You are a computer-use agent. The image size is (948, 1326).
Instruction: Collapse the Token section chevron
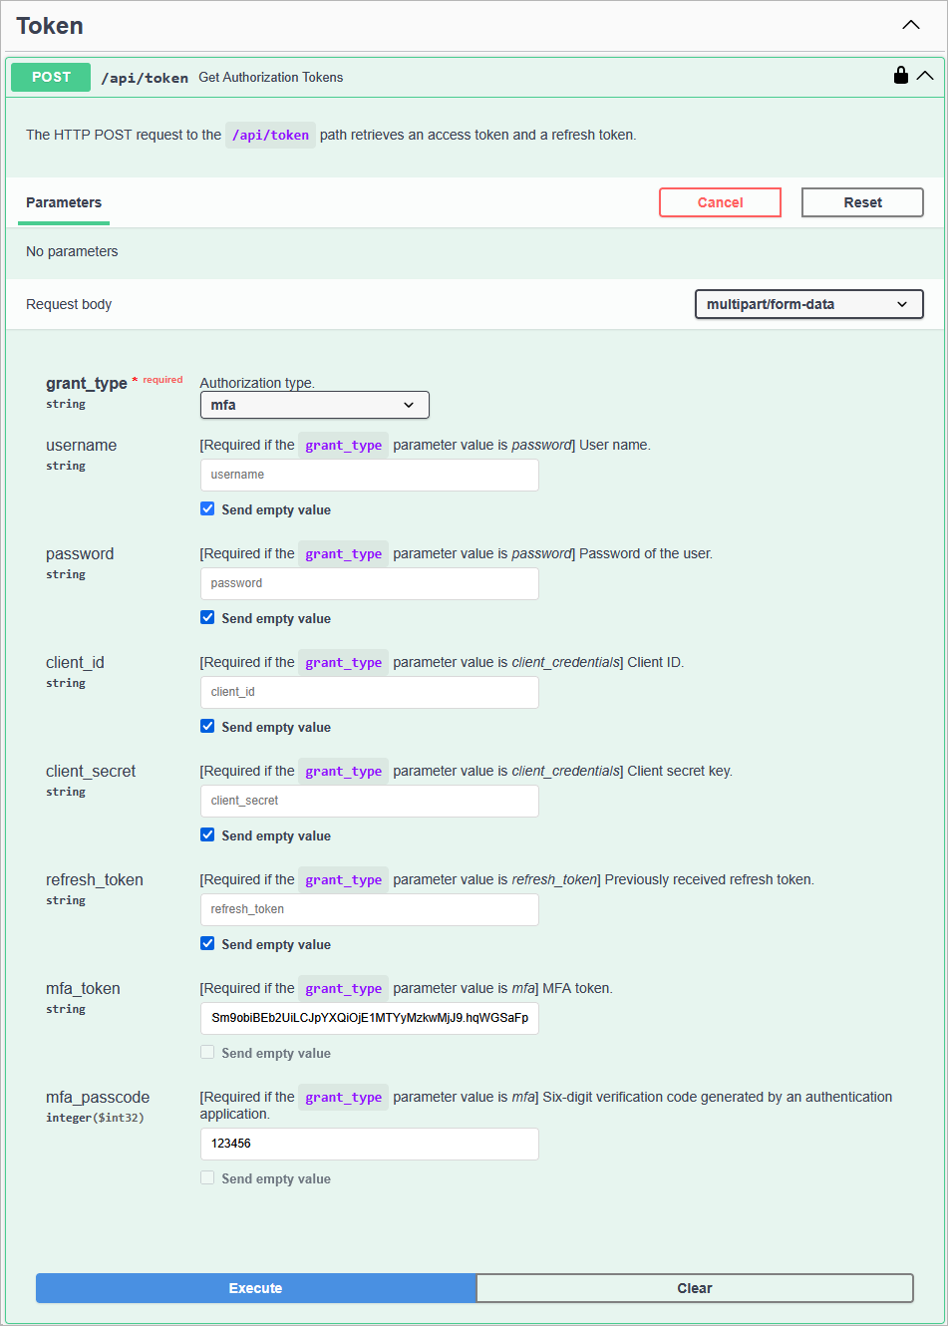pyautogui.click(x=910, y=24)
